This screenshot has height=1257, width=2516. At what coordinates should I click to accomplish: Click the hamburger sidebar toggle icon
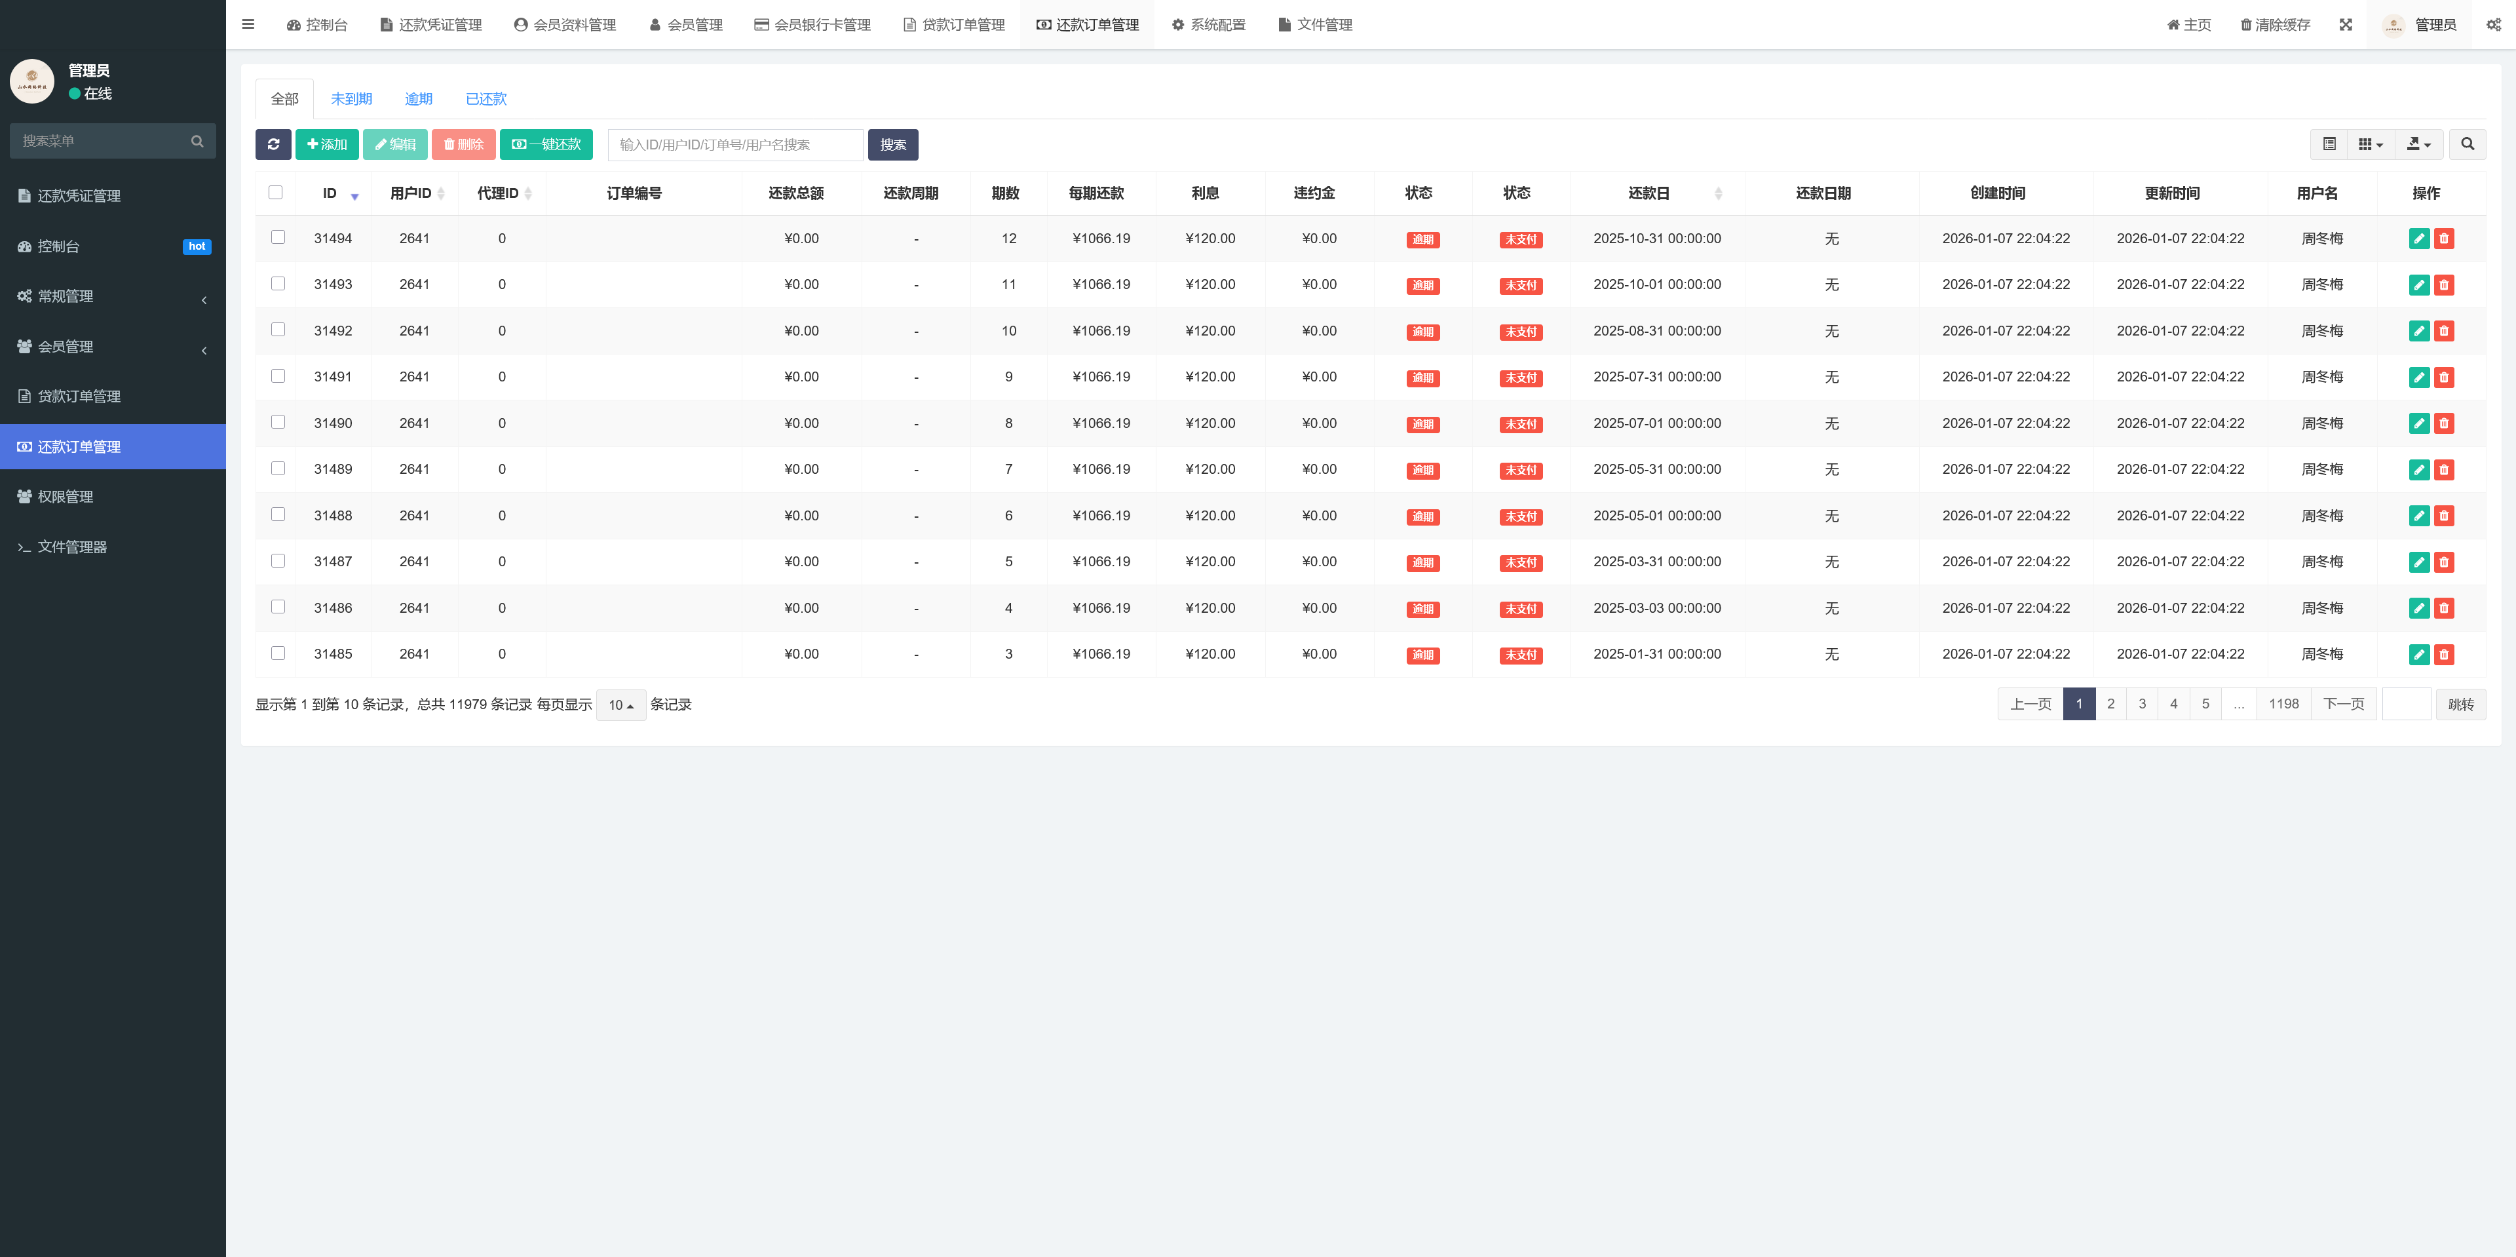pyautogui.click(x=248, y=24)
